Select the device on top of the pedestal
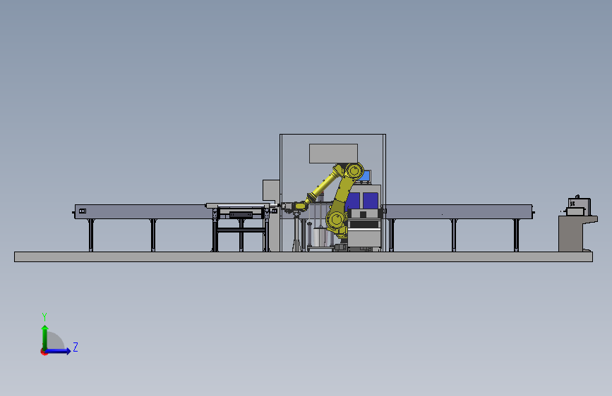 click(577, 206)
